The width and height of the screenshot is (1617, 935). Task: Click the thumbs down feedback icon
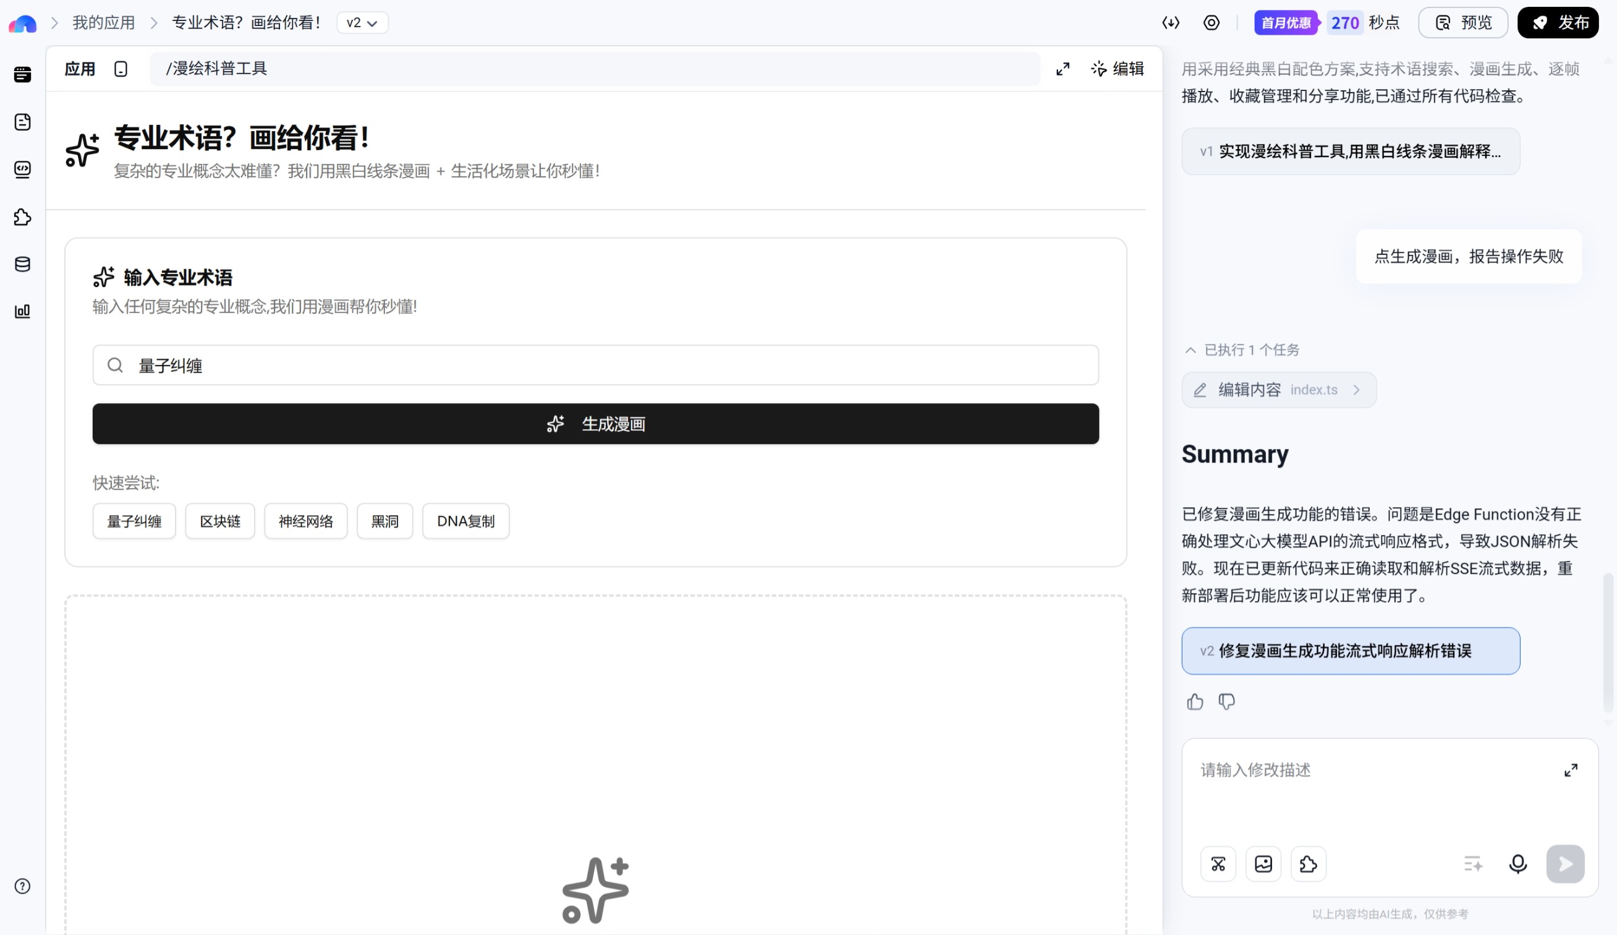(1226, 701)
